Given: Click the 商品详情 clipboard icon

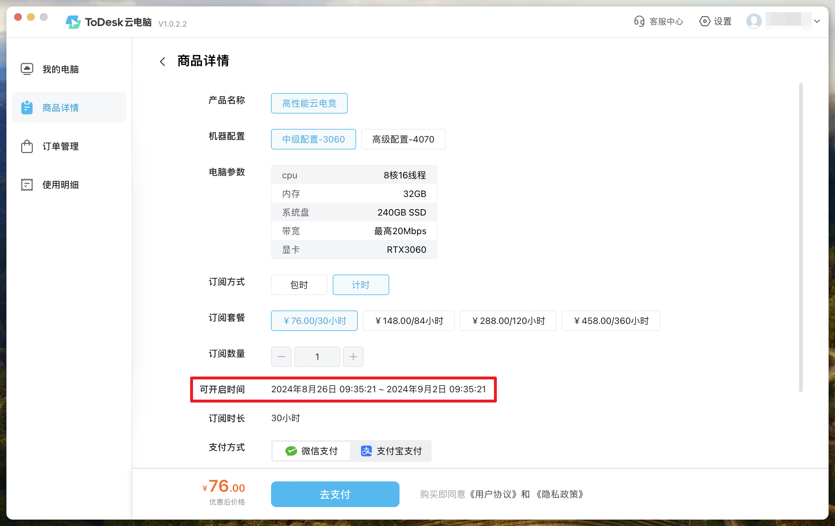Looking at the screenshot, I should tap(27, 107).
